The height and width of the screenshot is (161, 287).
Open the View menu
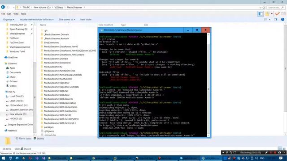point(16,14)
